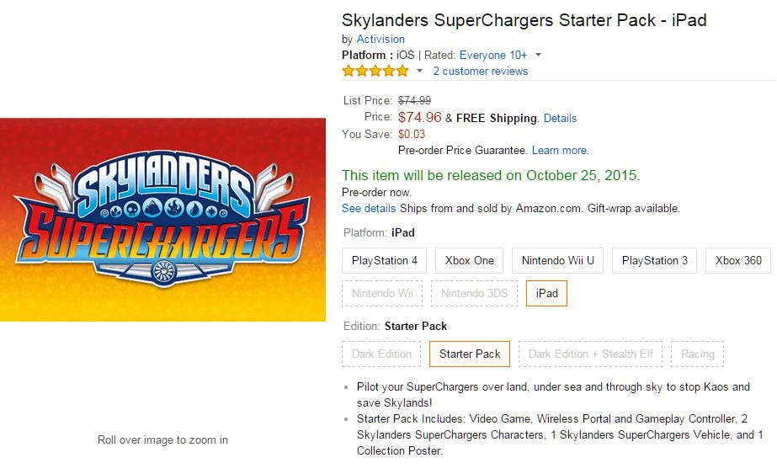Click the five-star rating icons
This screenshot has width=777, height=474.
click(x=375, y=71)
